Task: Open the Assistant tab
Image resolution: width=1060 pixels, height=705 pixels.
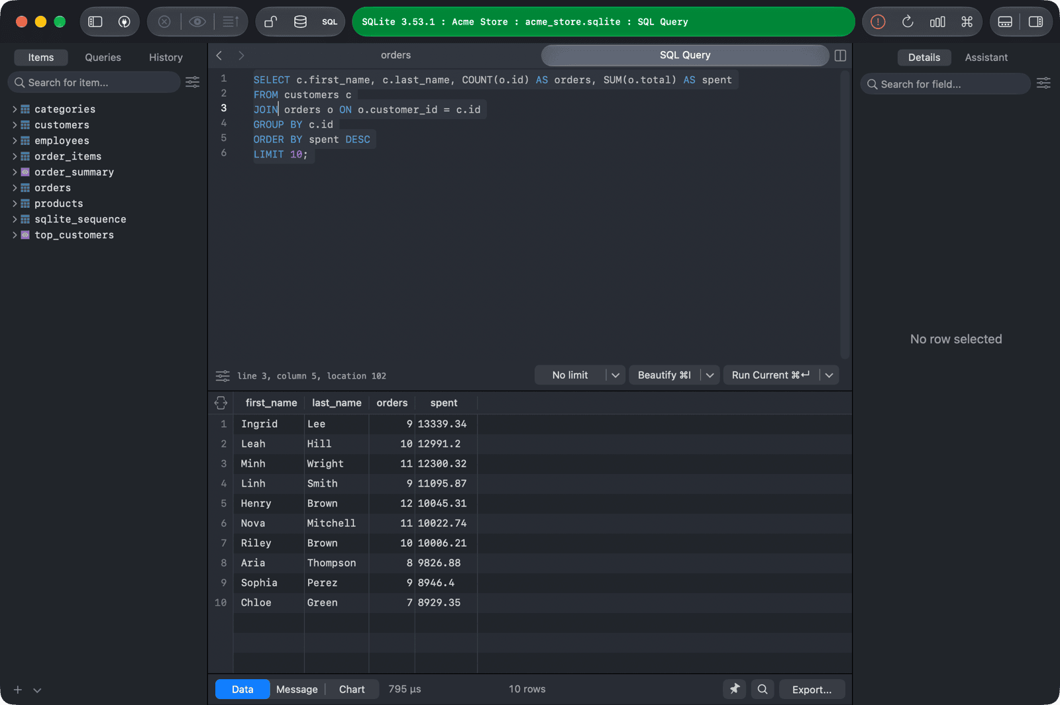Action: coord(986,58)
